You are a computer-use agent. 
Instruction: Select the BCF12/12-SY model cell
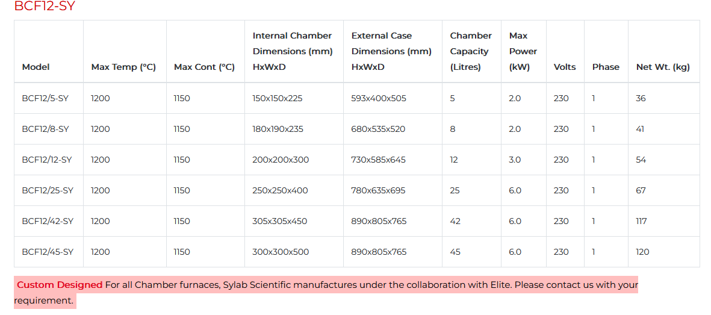pos(46,160)
